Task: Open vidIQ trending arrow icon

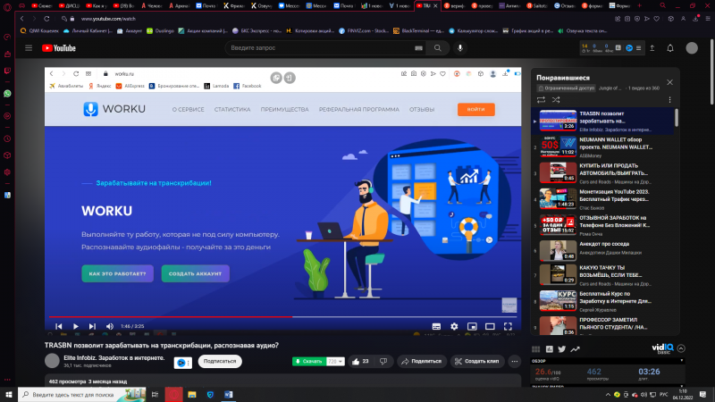Action: coord(575,349)
